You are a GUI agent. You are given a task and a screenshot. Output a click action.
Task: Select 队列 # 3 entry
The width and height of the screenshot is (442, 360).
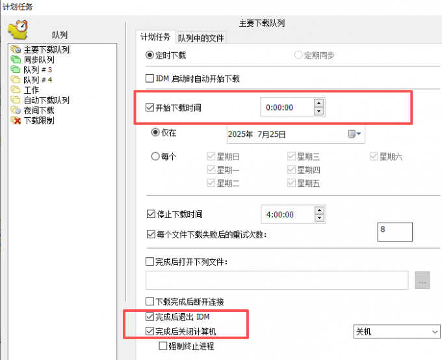click(x=38, y=70)
